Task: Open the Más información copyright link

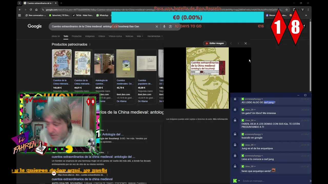Action: point(220,119)
